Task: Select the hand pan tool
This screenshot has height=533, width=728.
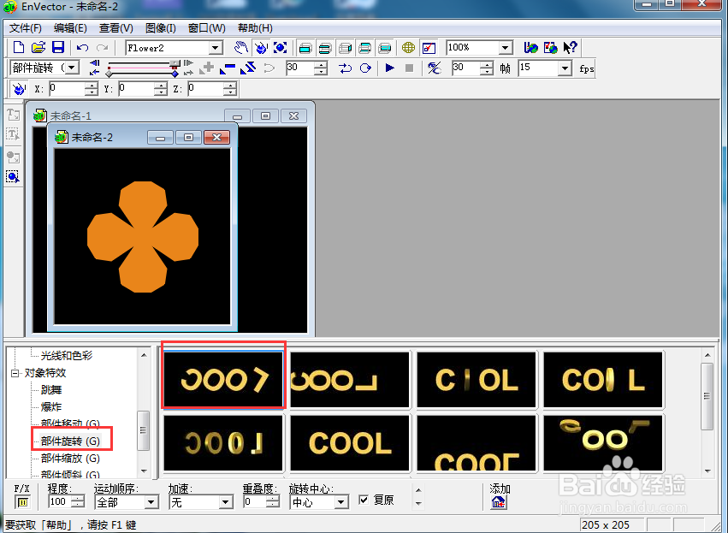Action: click(x=241, y=47)
